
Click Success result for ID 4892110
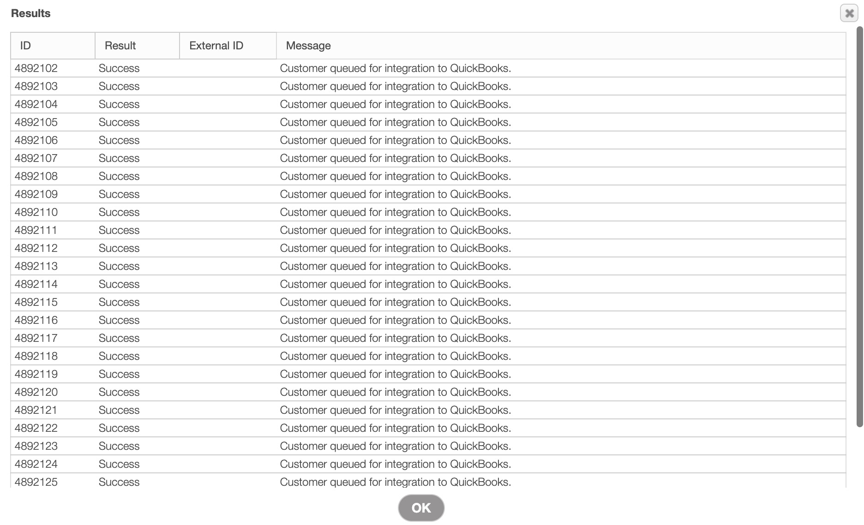coord(119,212)
